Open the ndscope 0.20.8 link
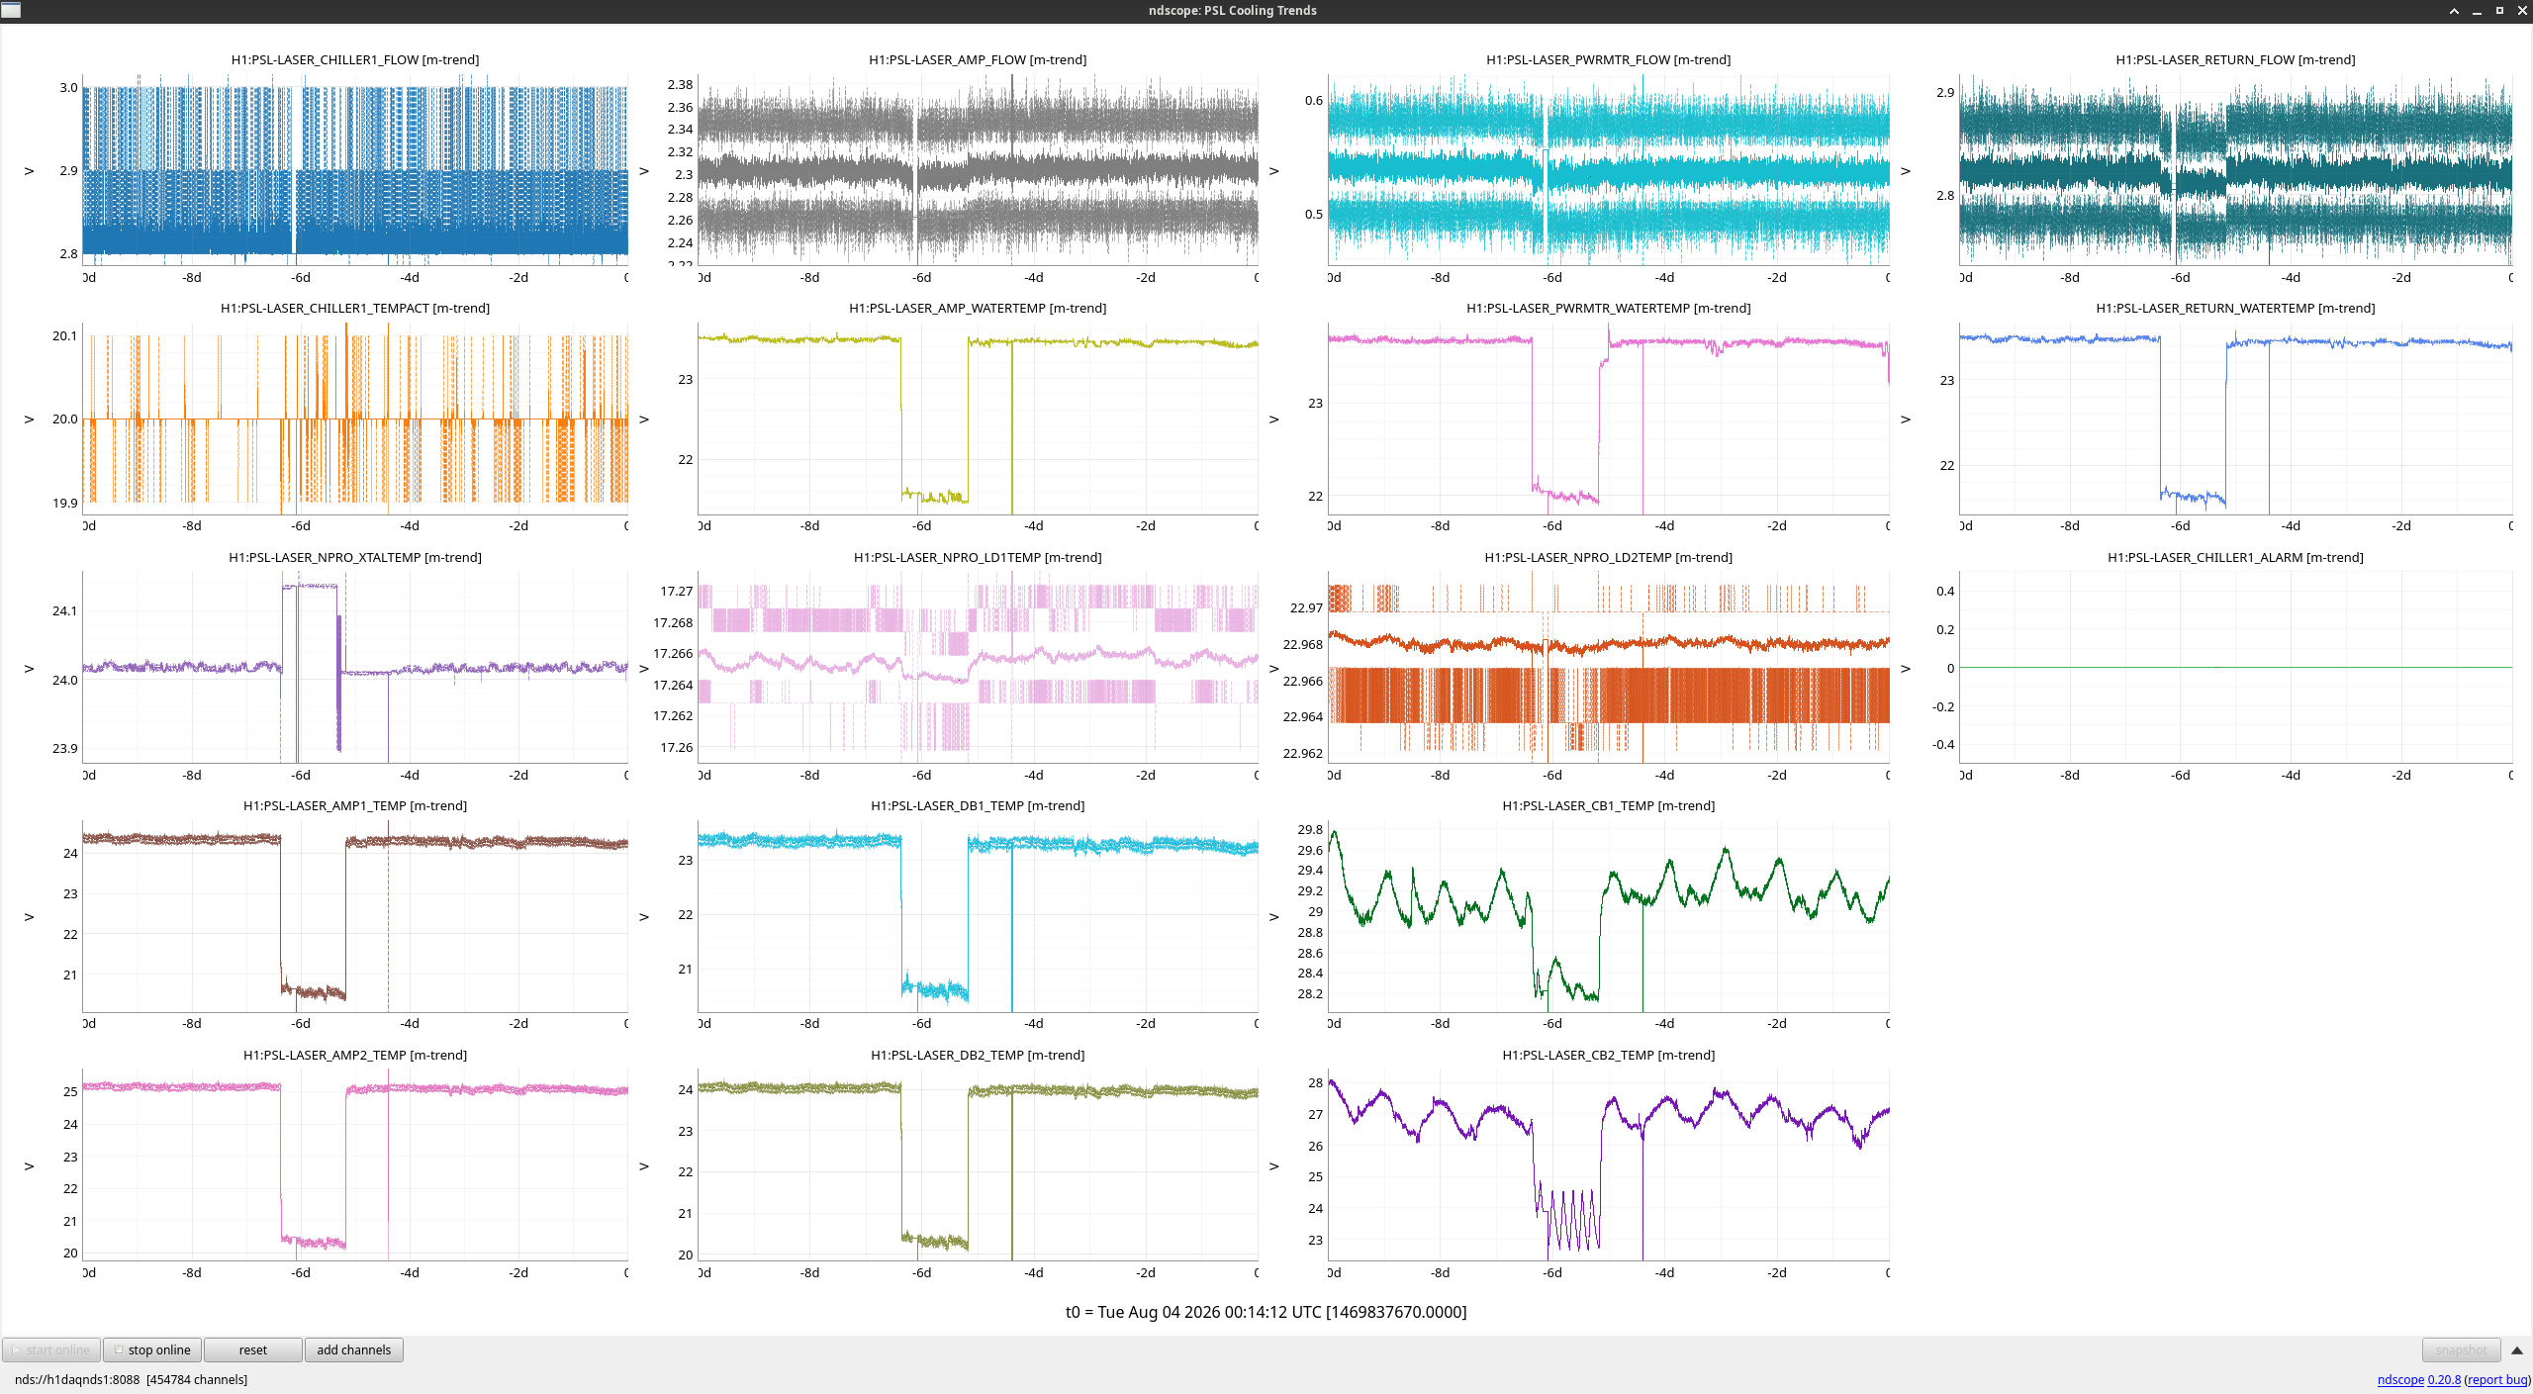The height and width of the screenshot is (1394, 2533). coord(2419,1379)
